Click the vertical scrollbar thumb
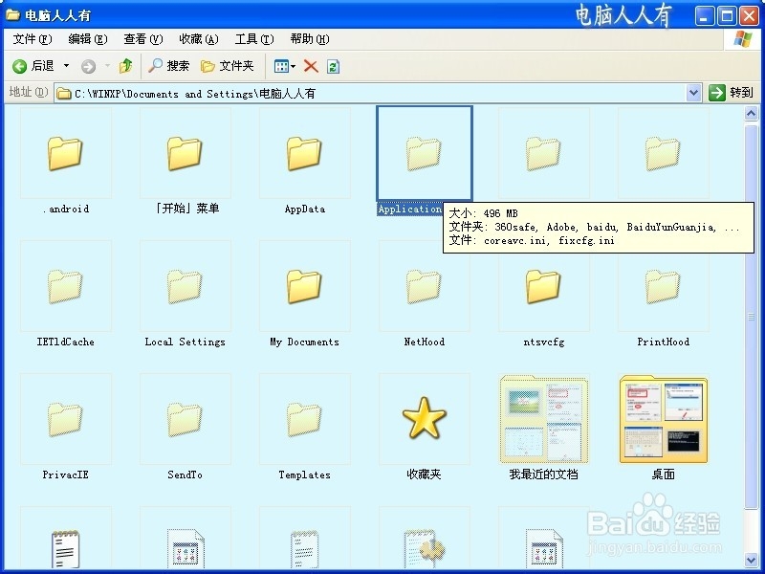 [751, 317]
